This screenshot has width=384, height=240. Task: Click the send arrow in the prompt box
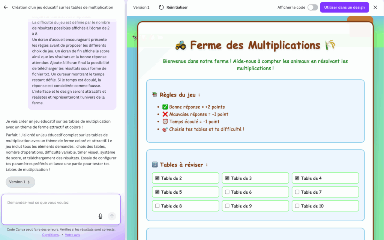tap(112, 216)
